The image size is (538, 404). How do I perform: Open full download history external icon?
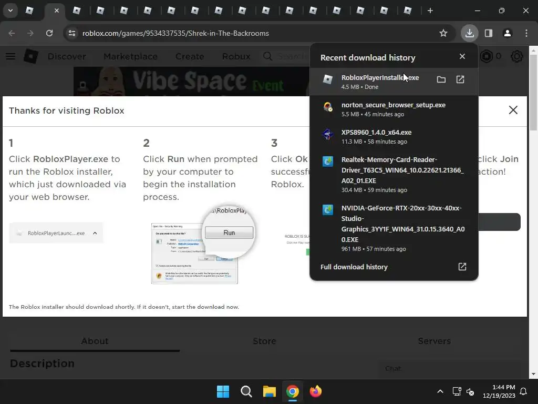462,267
